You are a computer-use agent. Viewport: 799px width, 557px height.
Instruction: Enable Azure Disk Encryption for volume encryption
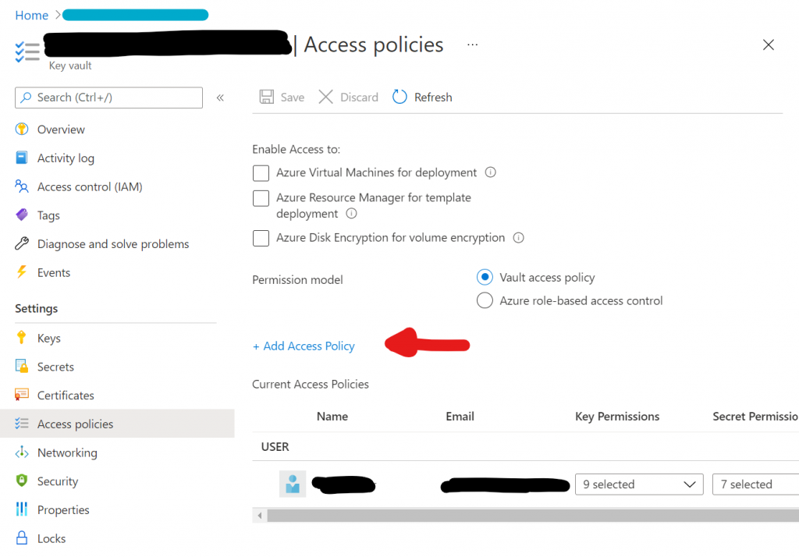pyautogui.click(x=261, y=238)
